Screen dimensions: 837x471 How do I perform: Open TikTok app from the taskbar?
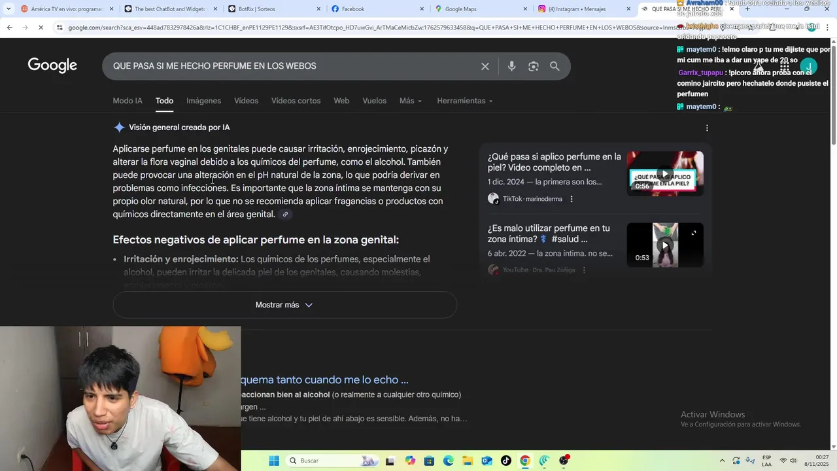[505, 461]
